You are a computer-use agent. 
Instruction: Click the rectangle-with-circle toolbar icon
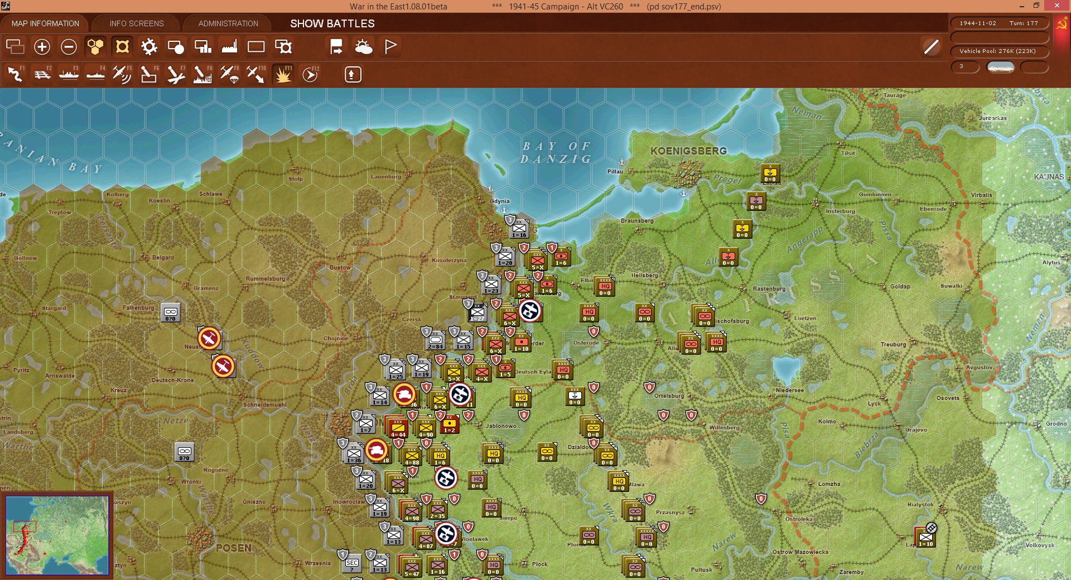click(x=176, y=47)
